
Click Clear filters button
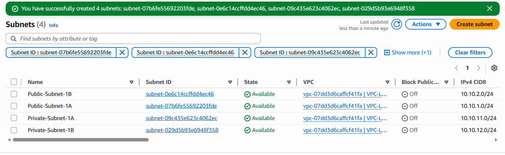[x=470, y=53]
